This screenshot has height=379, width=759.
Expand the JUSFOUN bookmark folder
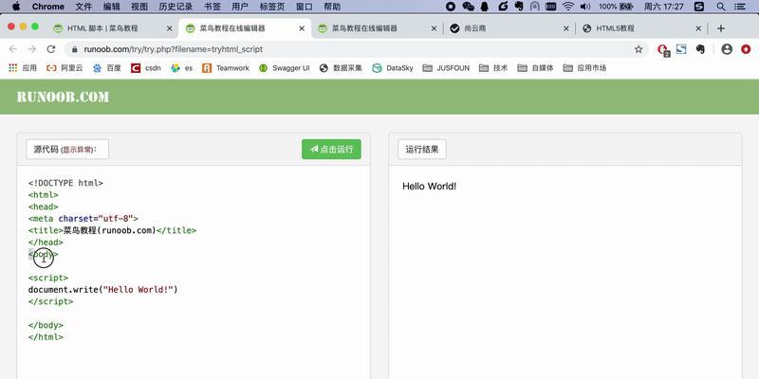(x=446, y=68)
